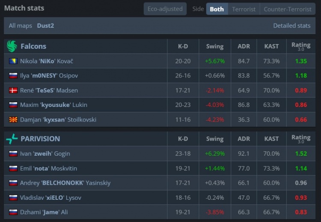The image size is (321, 222).
Task: Click the Russian flag beside Jame
Action: tap(13, 212)
